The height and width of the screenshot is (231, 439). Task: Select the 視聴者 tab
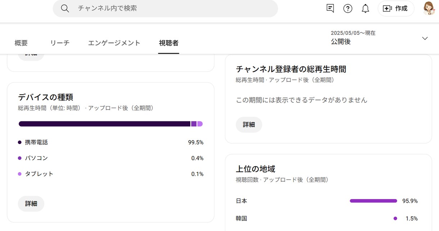(x=169, y=43)
